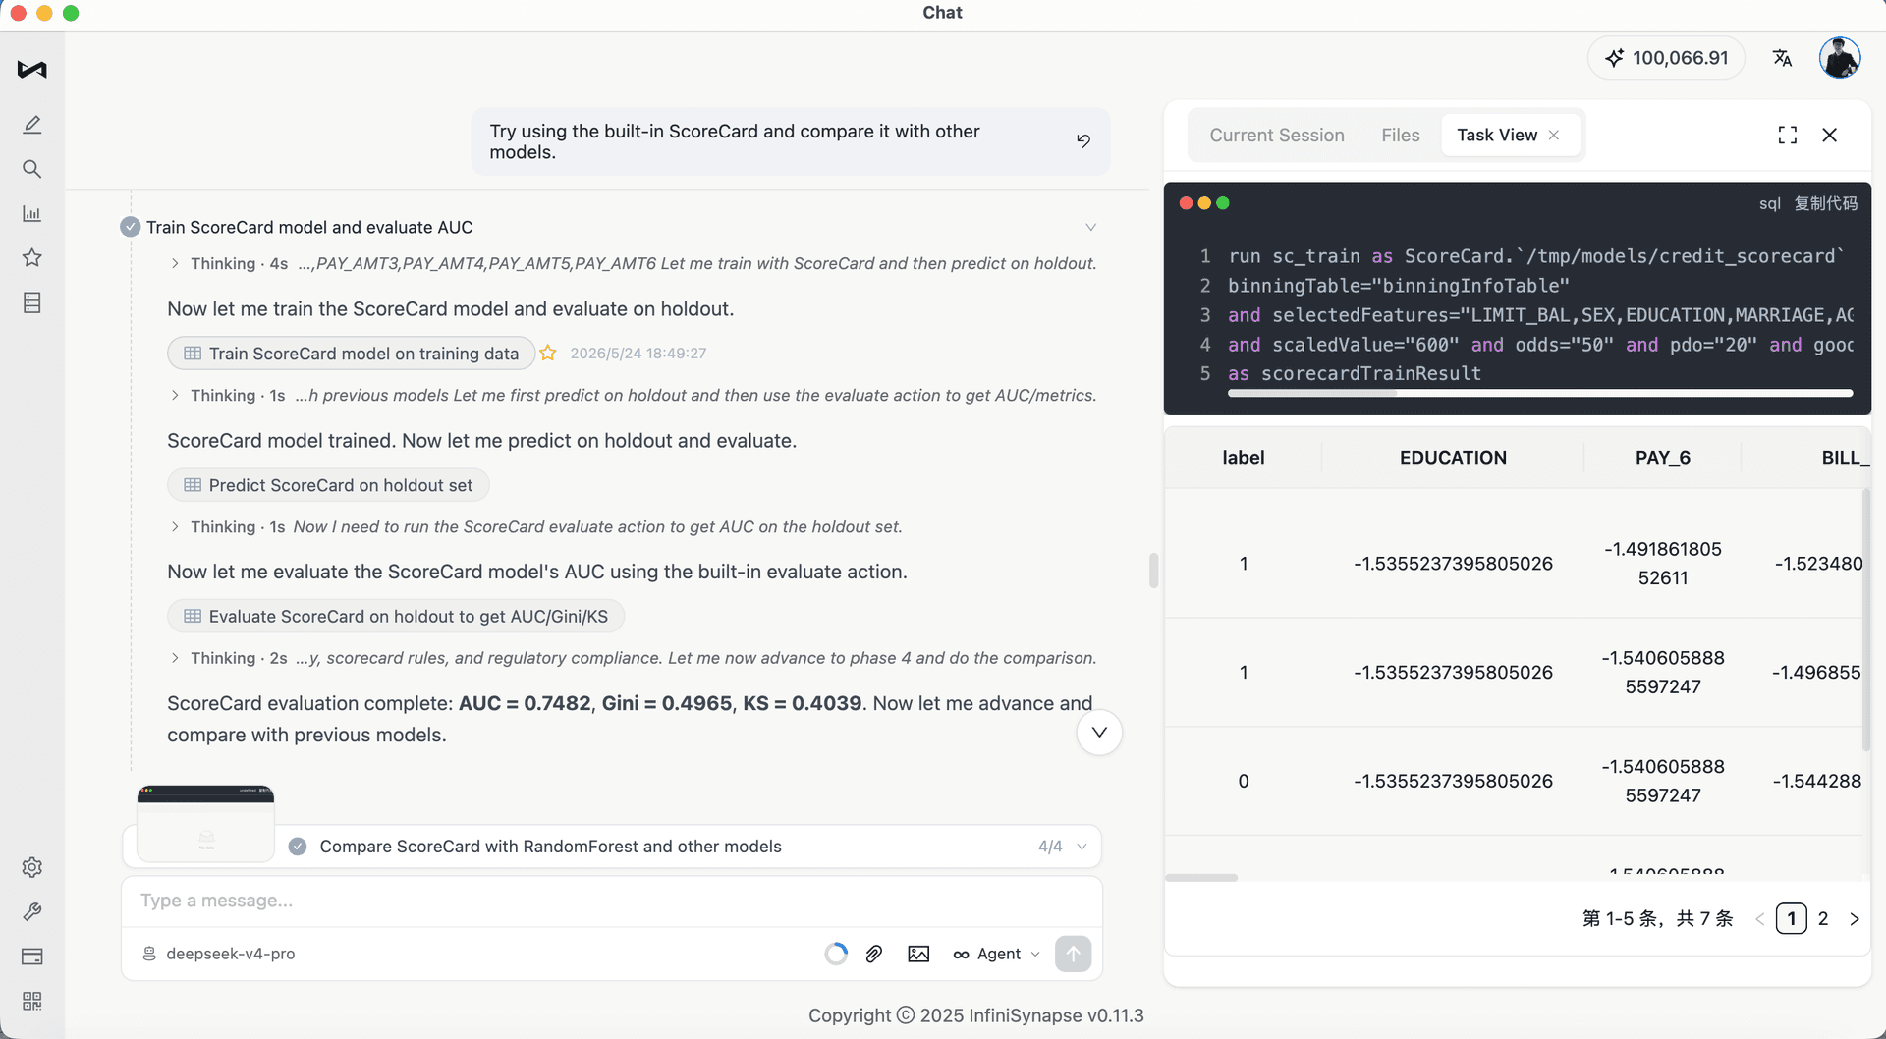1886x1039 pixels.
Task: Expand the 4/4 task progress list
Action: pyautogui.click(x=1082, y=847)
